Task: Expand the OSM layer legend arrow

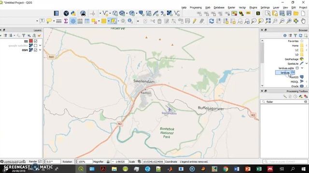Action: point(40,50)
